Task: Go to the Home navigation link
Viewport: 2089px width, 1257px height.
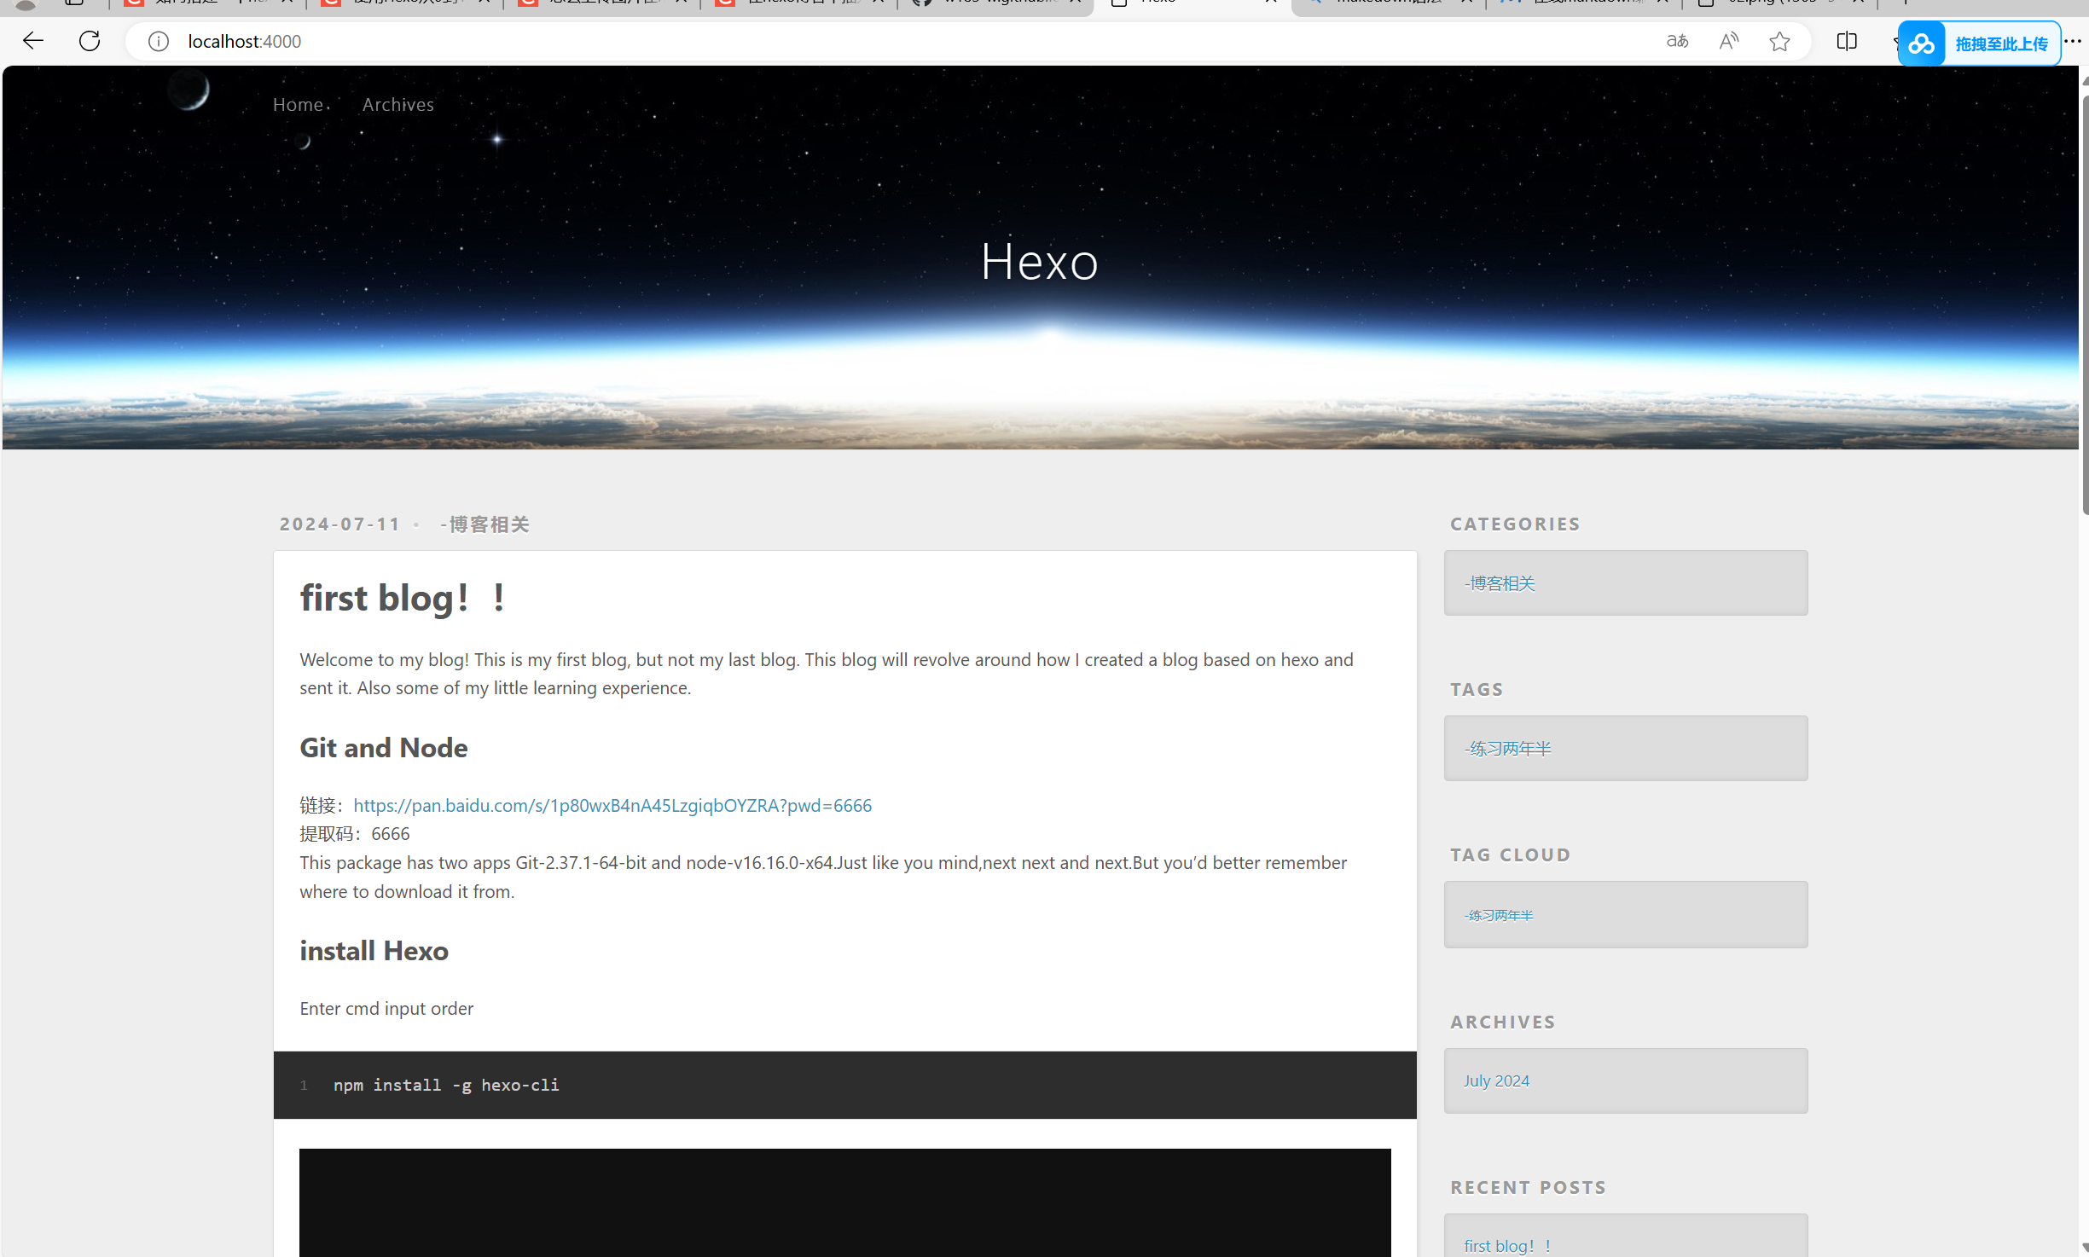Action: coord(298,104)
